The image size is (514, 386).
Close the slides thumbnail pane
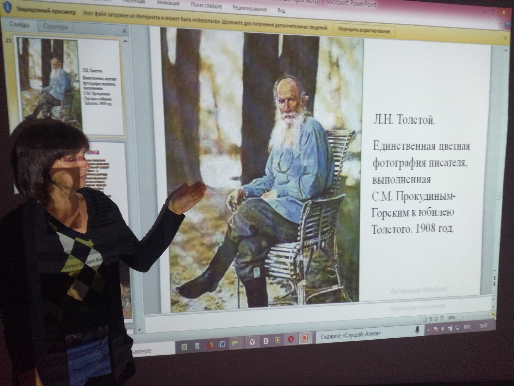click(124, 31)
